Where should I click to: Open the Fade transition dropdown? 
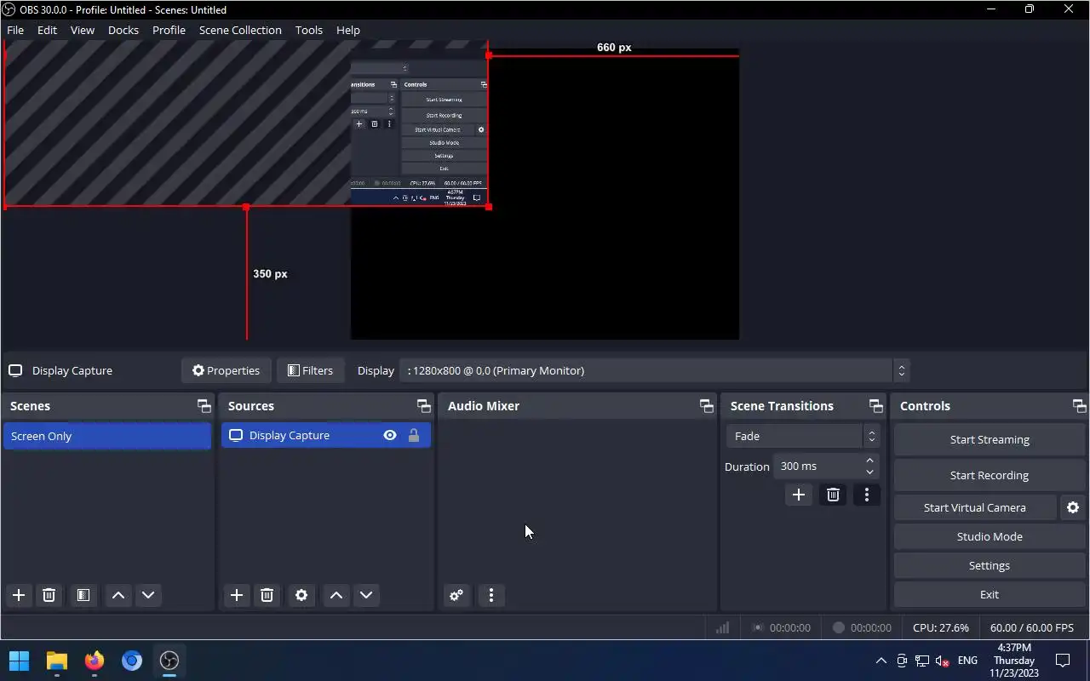pos(802,436)
